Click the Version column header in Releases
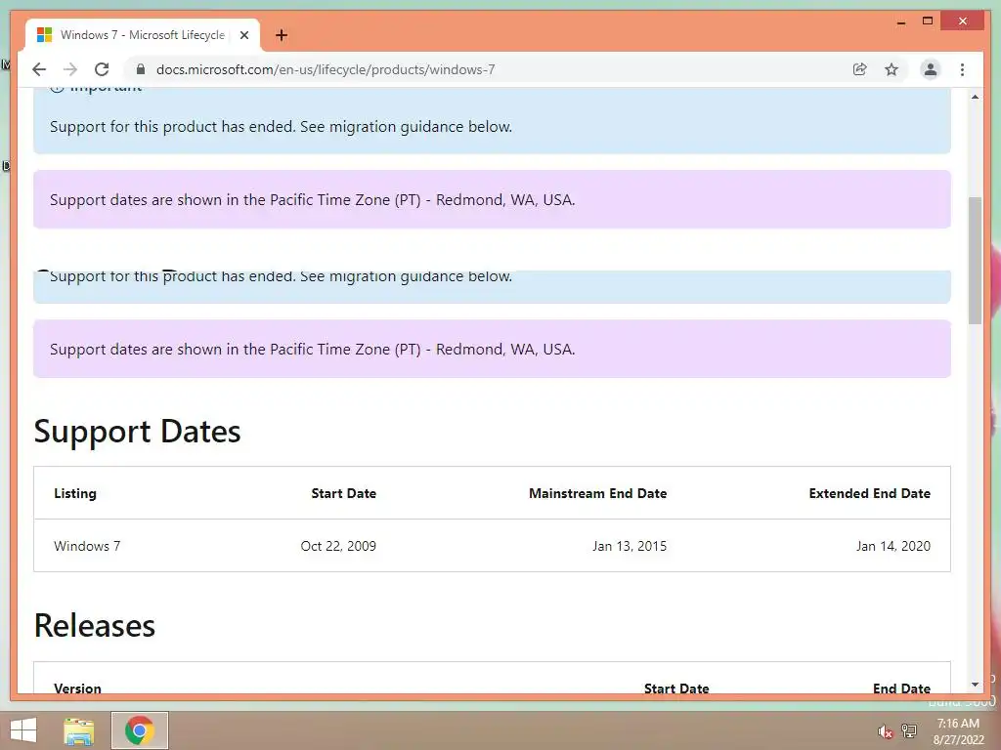 (78, 688)
